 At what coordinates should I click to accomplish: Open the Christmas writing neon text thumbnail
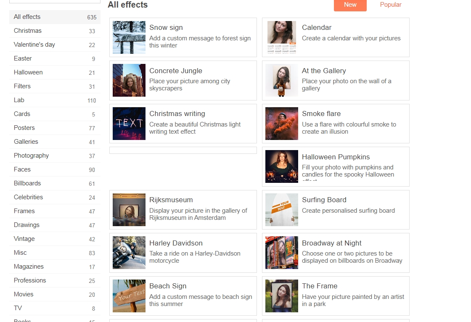[x=129, y=124]
